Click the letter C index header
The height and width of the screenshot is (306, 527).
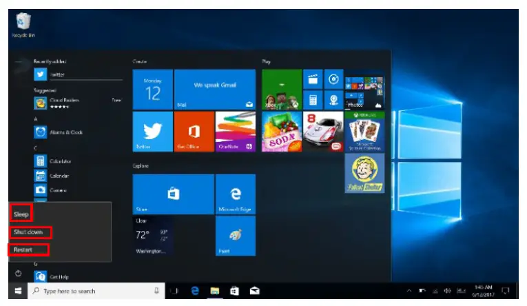coord(35,148)
